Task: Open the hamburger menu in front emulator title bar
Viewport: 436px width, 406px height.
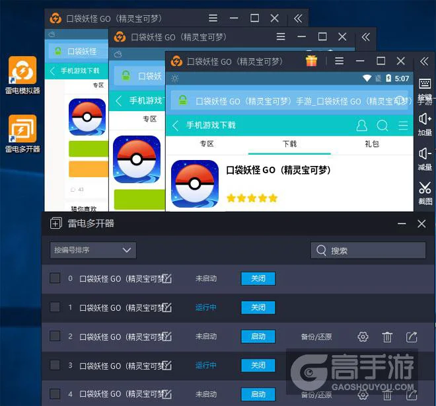Action: 340,61
